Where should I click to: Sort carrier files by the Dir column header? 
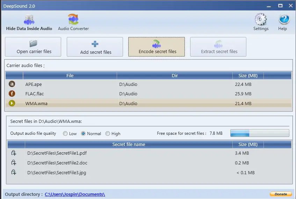pos(175,76)
